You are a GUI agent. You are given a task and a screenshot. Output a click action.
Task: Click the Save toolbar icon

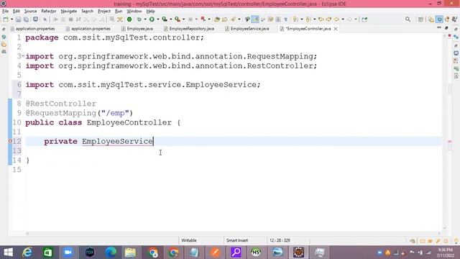point(18,19)
